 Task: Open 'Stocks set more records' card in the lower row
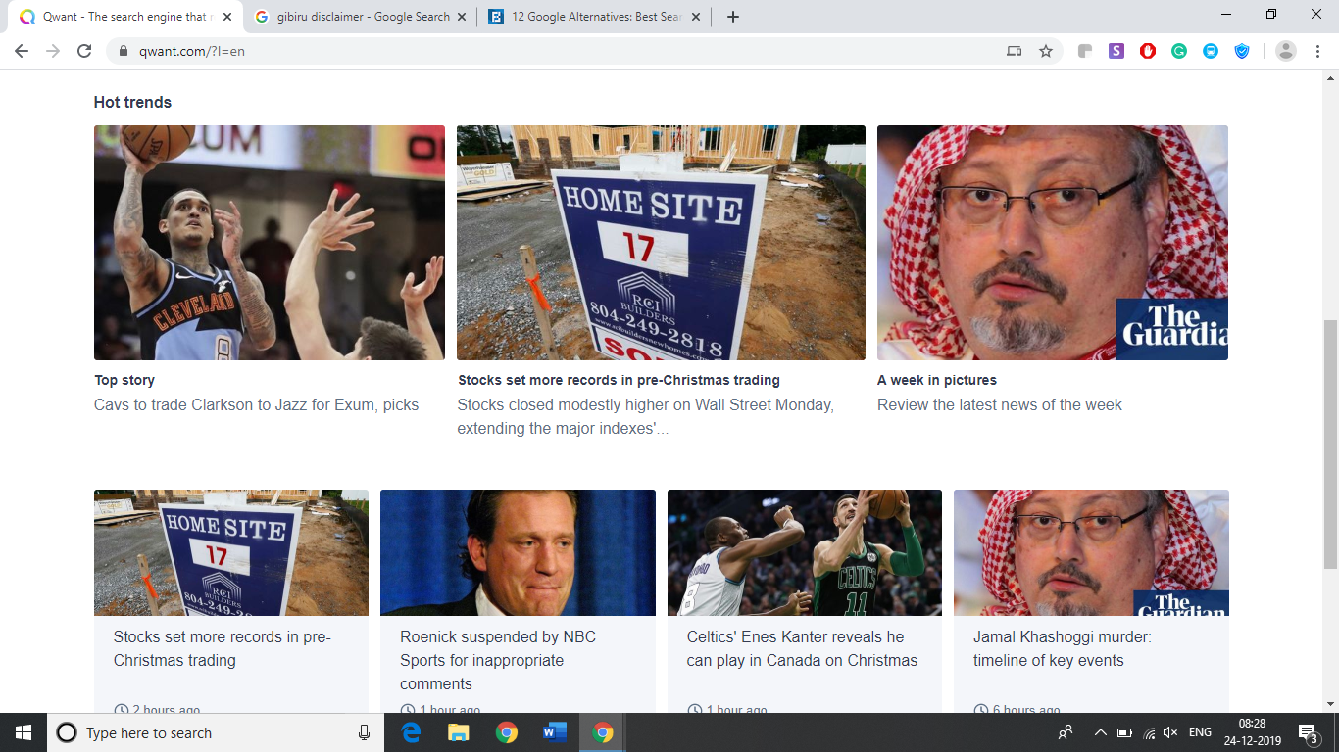coord(223,648)
